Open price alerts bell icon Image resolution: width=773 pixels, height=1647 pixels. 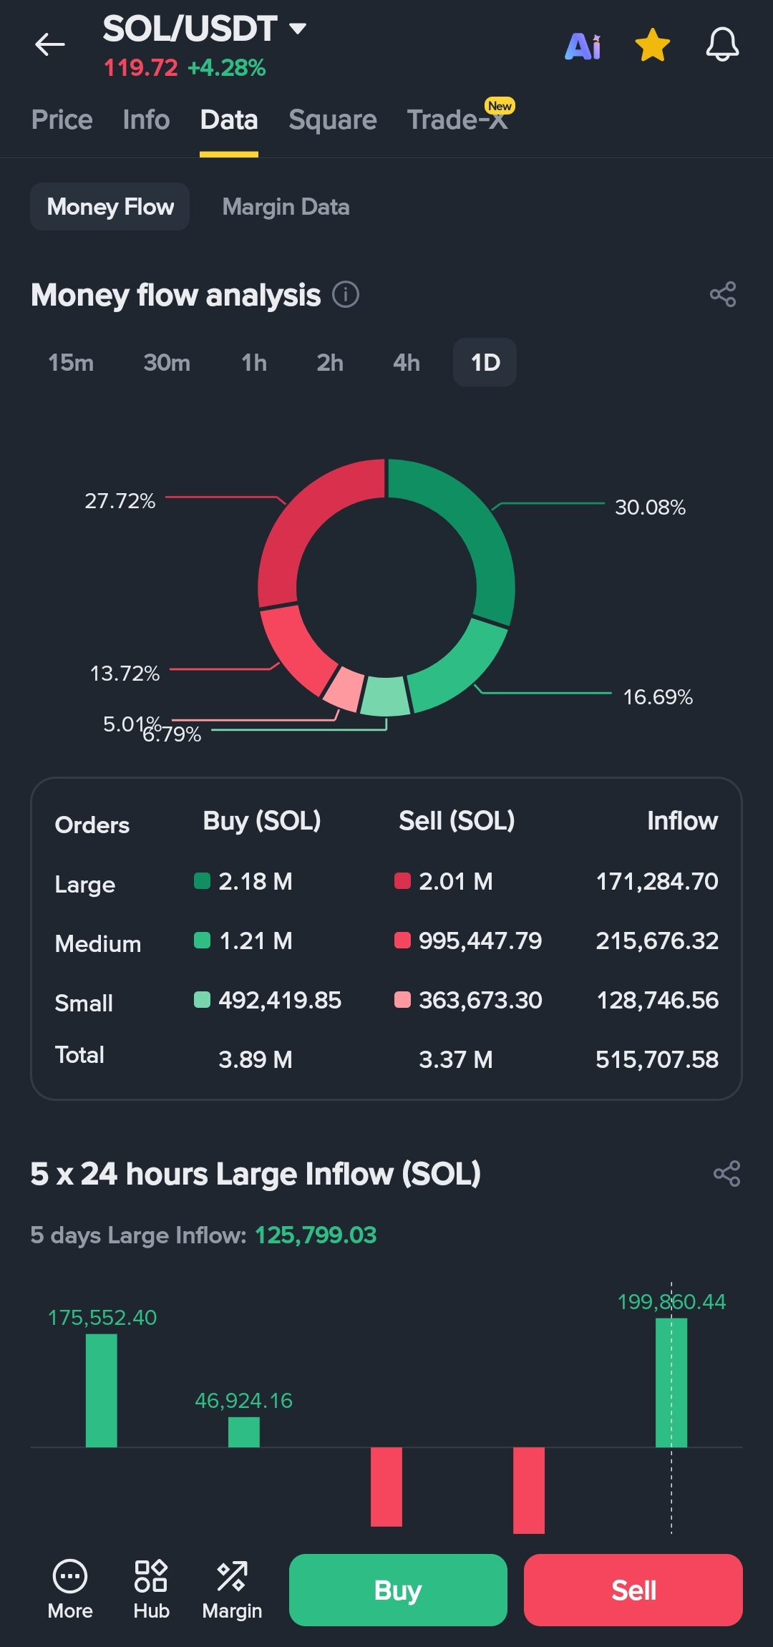722,45
